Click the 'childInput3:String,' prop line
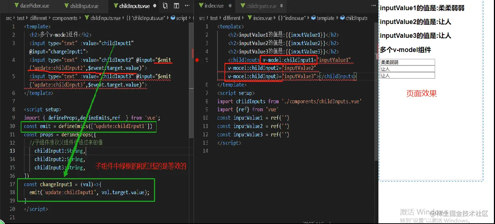The height and width of the screenshot is (224, 495). coord(60,168)
